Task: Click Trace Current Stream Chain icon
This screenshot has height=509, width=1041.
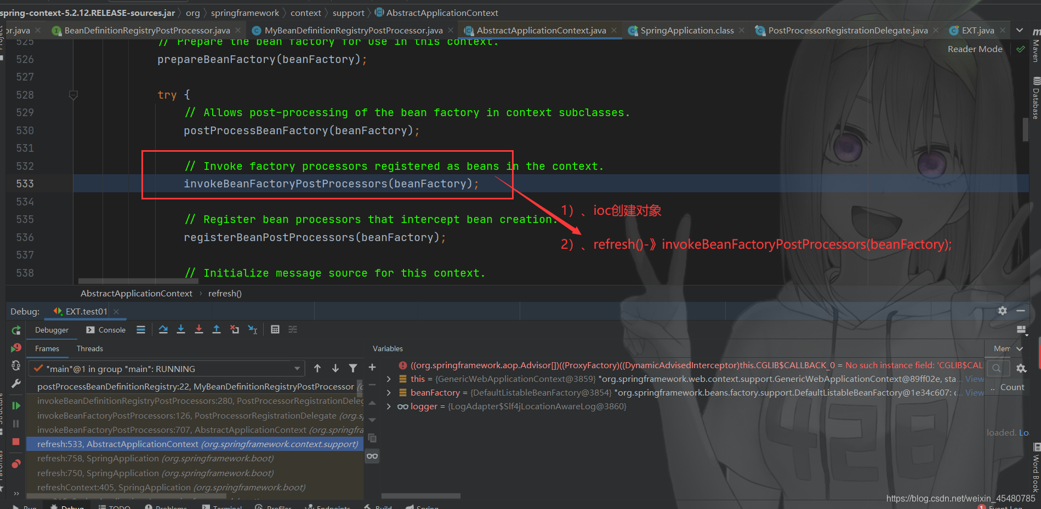Action: click(293, 329)
